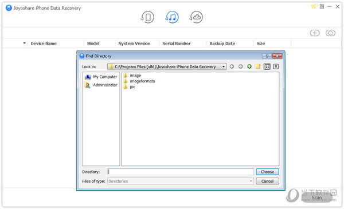Screen dimensions: 344x209
Task: Go forward in Find Directory dialog
Action: point(241,66)
